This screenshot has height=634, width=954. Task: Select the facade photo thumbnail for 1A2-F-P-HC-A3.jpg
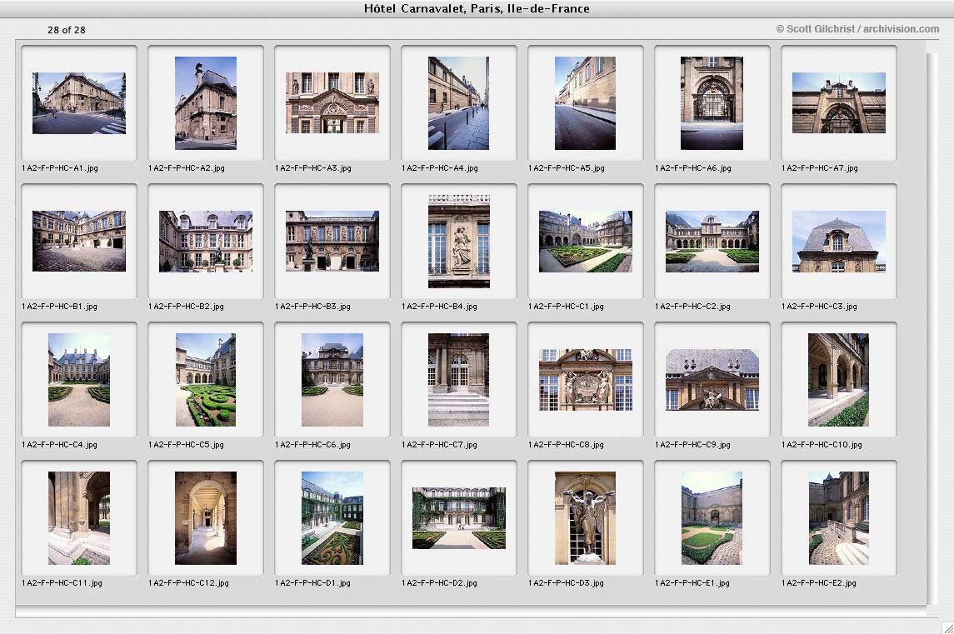pyautogui.click(x=332, y=102)
